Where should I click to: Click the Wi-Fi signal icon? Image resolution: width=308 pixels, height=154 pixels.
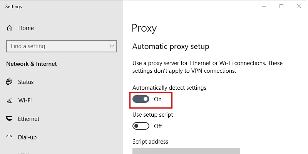9,100
